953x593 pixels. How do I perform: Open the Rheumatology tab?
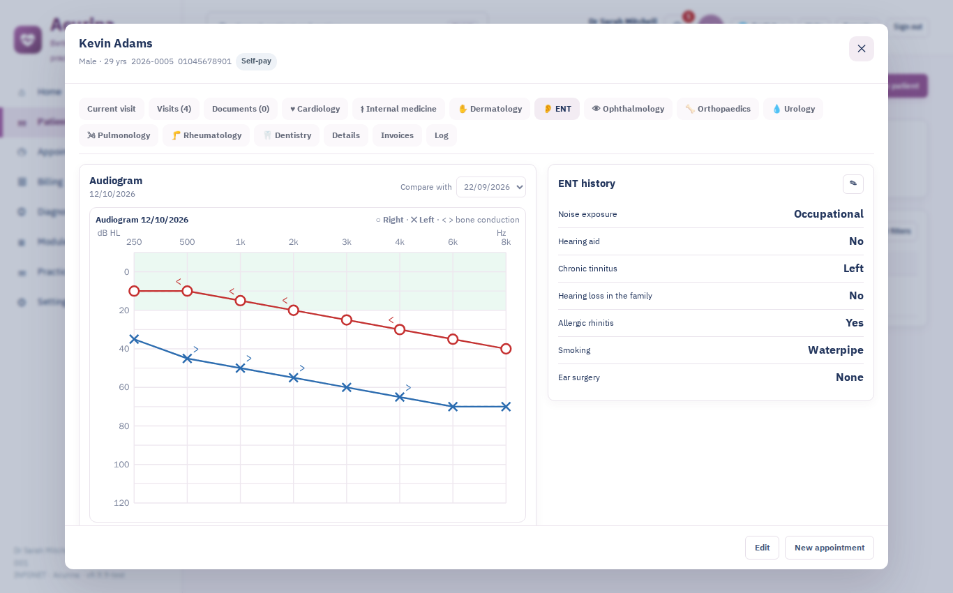206,135
